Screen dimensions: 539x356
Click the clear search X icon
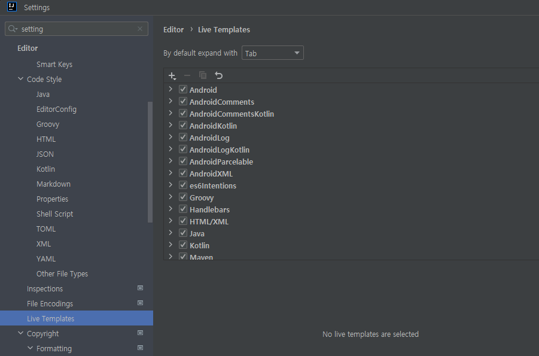point(140,29)
